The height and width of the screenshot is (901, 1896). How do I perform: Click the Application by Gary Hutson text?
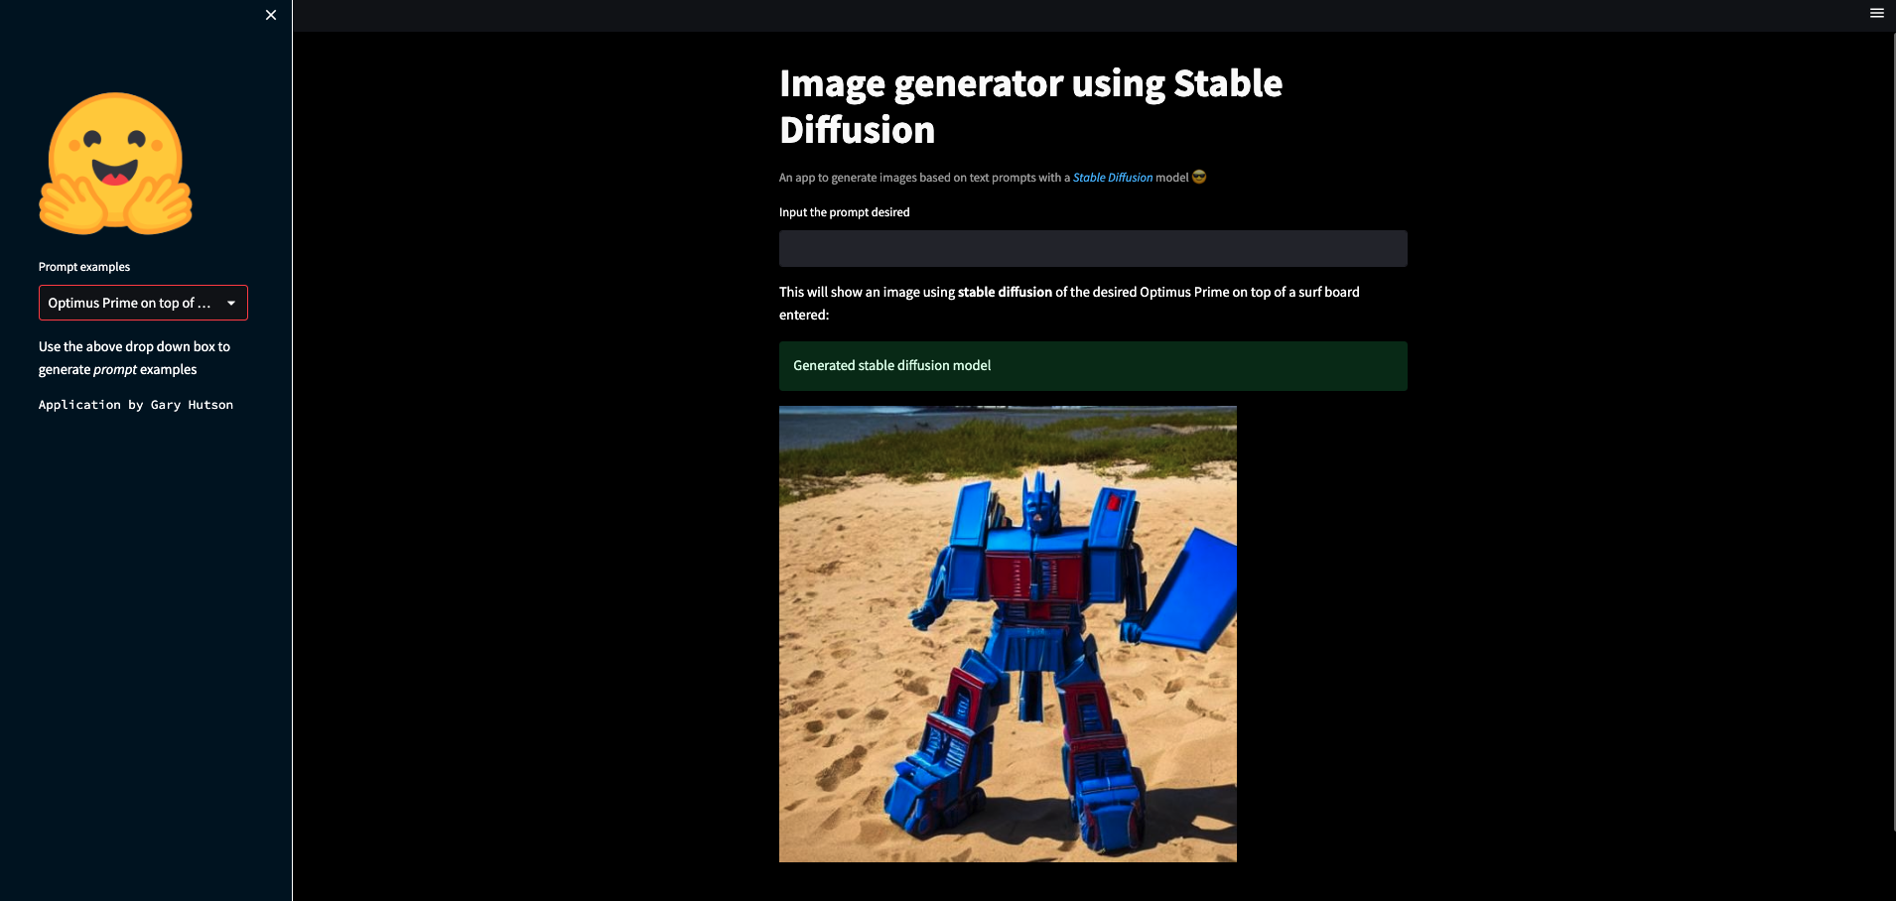pos(135,404)
